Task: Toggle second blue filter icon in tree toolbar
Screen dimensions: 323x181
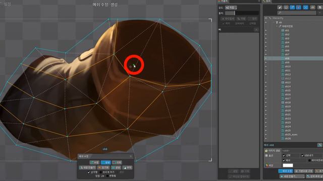Action: click(299, 8)
